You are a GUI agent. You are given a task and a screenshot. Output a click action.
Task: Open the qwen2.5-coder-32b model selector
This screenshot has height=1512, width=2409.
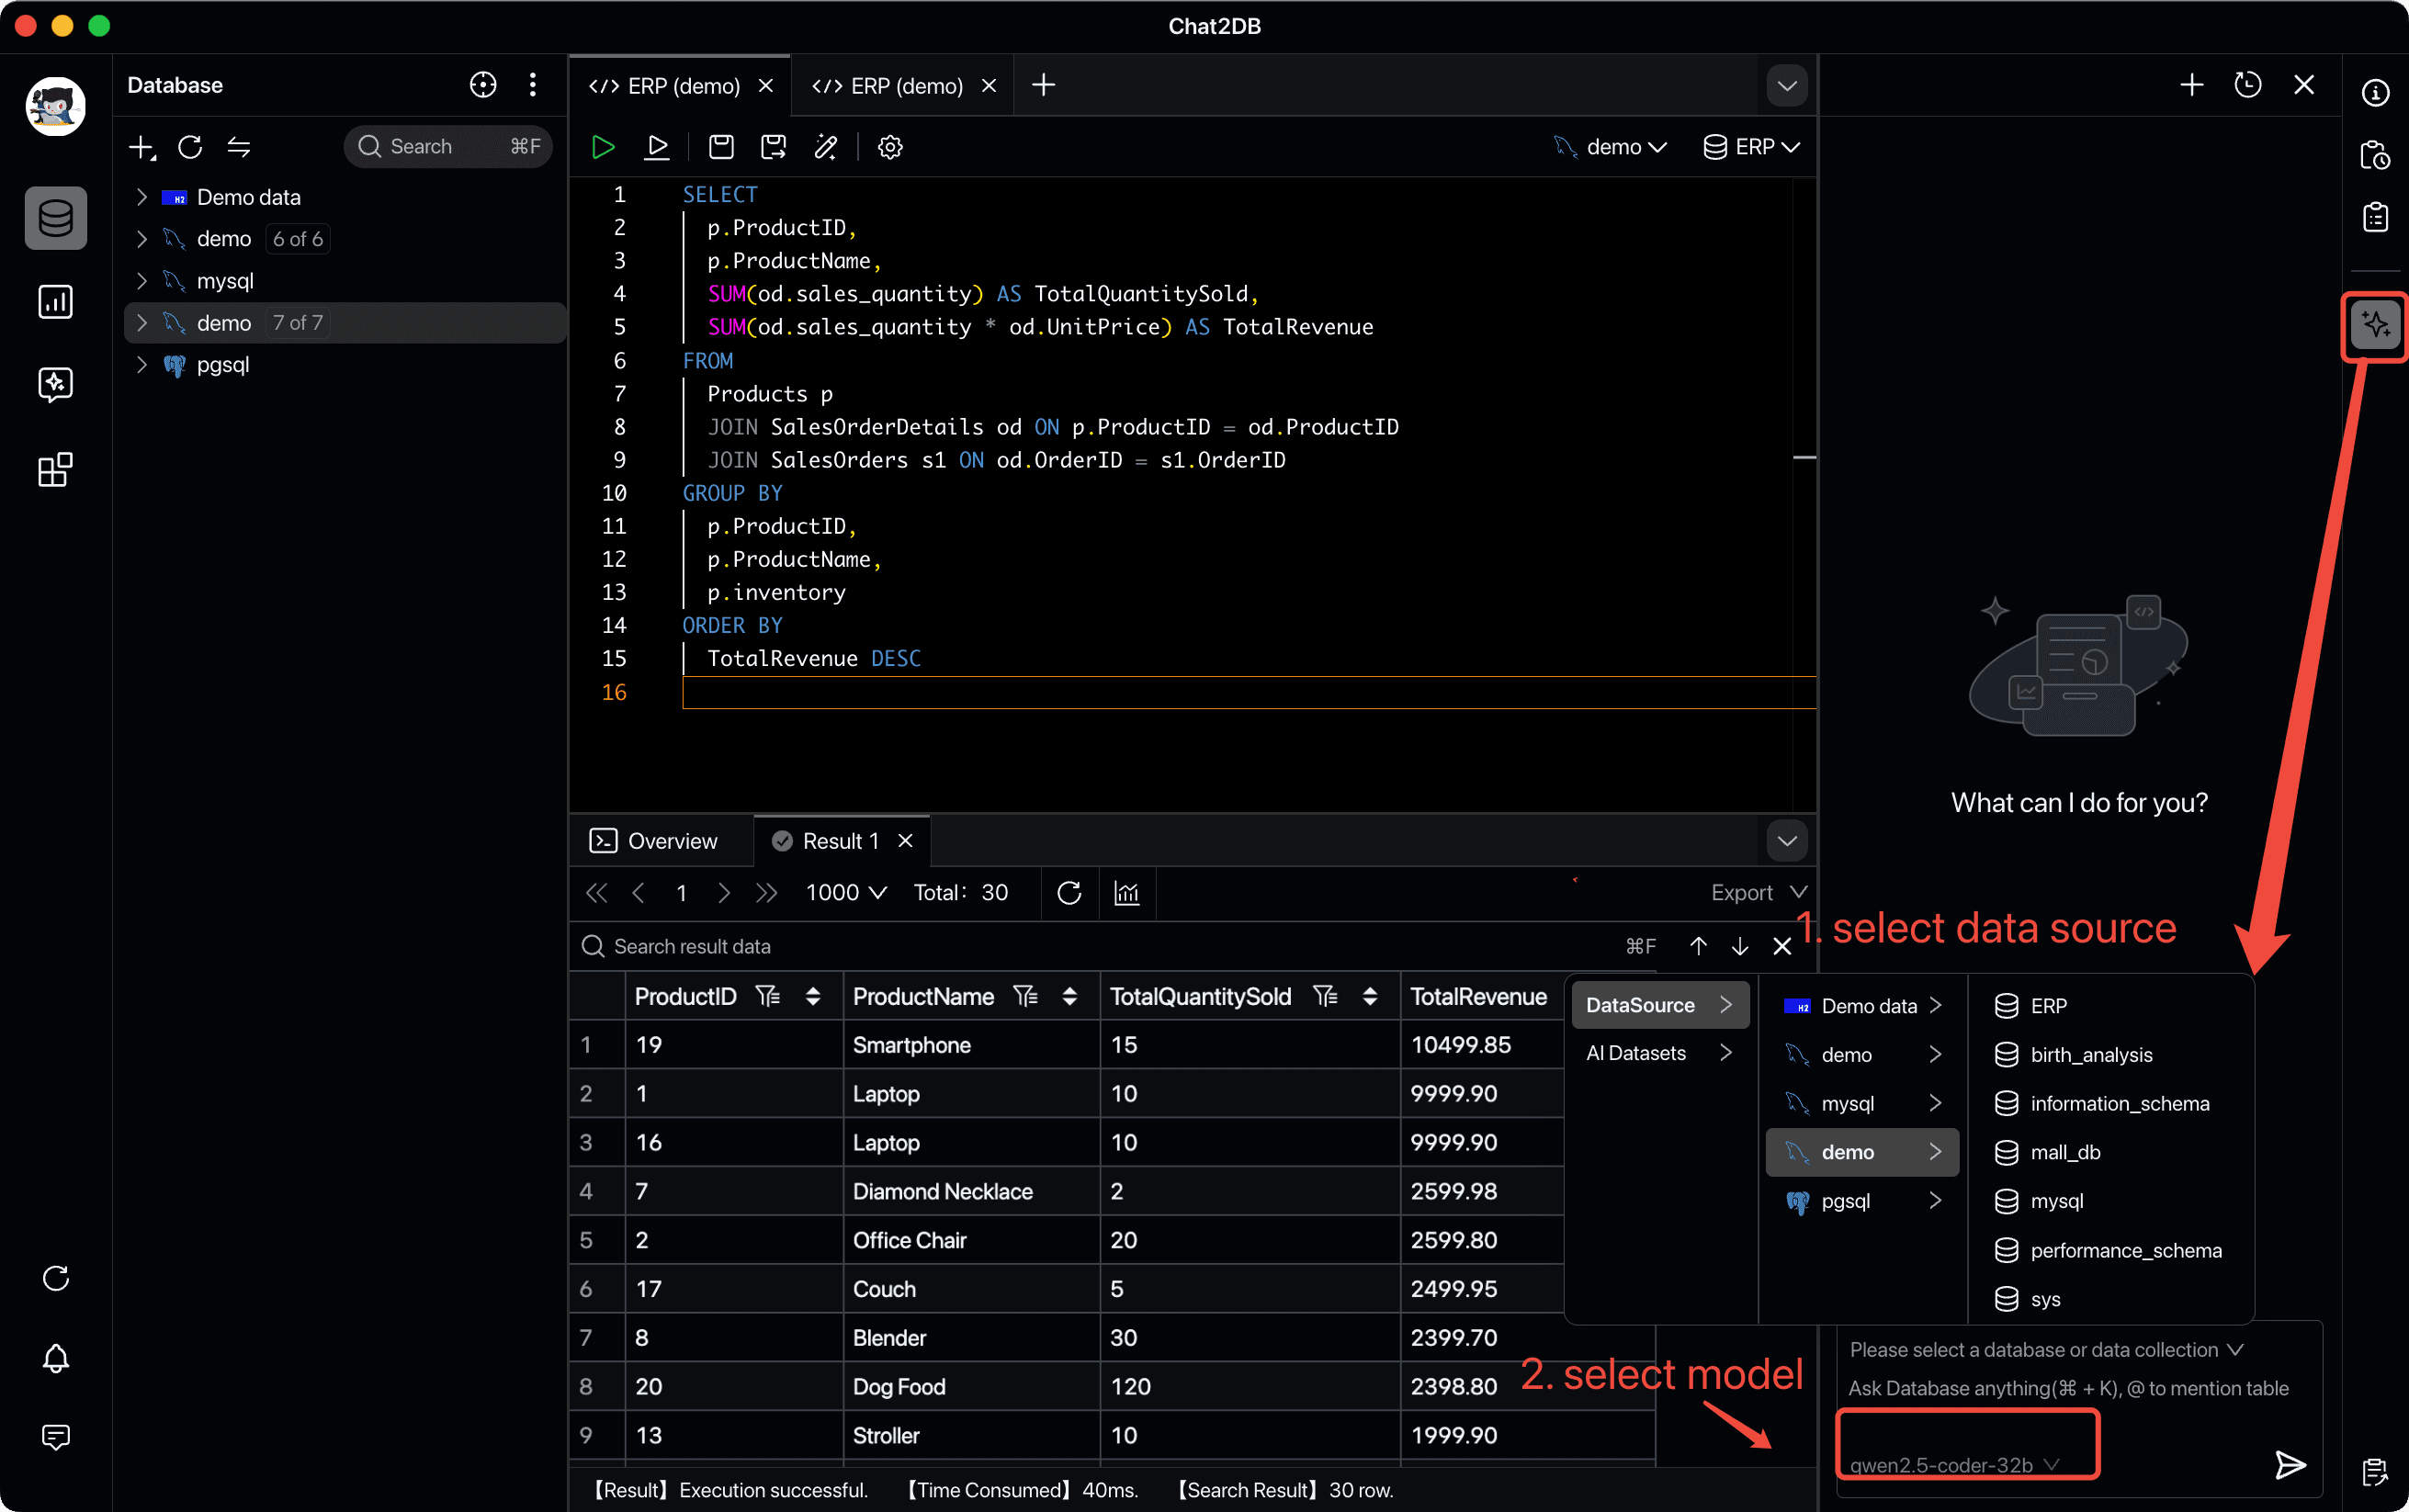tap(1954, 1465)
